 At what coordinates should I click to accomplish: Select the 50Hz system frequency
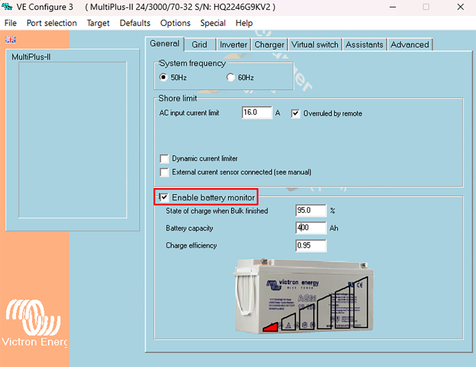point(164,77)
